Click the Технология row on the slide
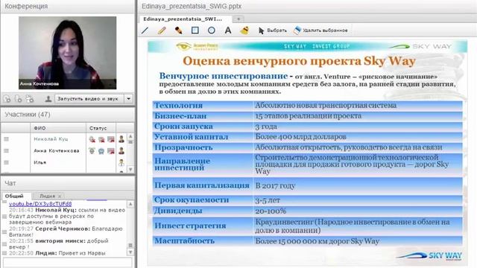 click(307, 106)
